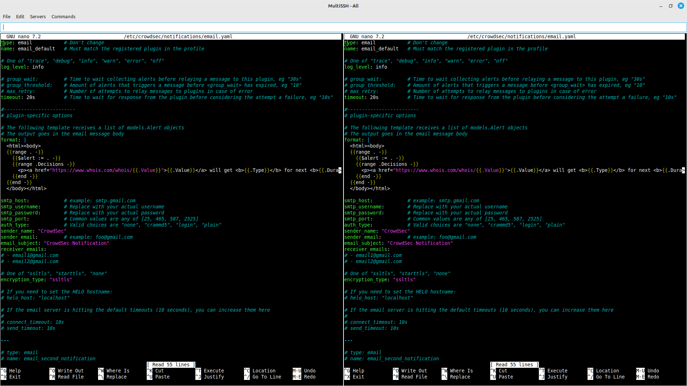Click 'GNU nano 7.2' title in left terminal

[x=24, y=36]
